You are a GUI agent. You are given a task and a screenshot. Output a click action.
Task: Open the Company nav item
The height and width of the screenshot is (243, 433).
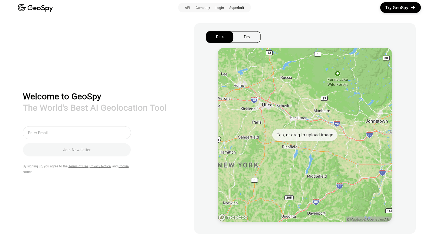tap(203, 8)
